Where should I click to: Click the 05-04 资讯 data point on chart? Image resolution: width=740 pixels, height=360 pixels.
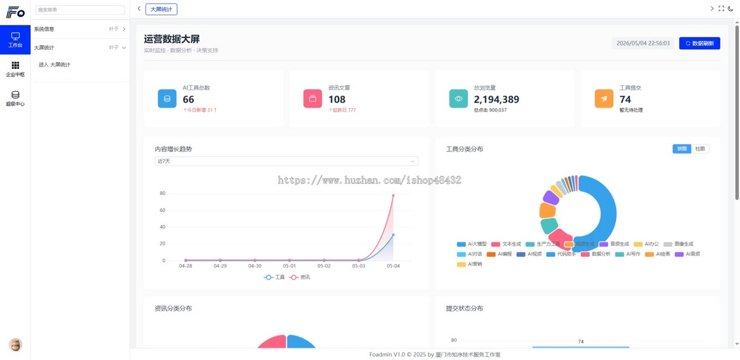[393, 196]
